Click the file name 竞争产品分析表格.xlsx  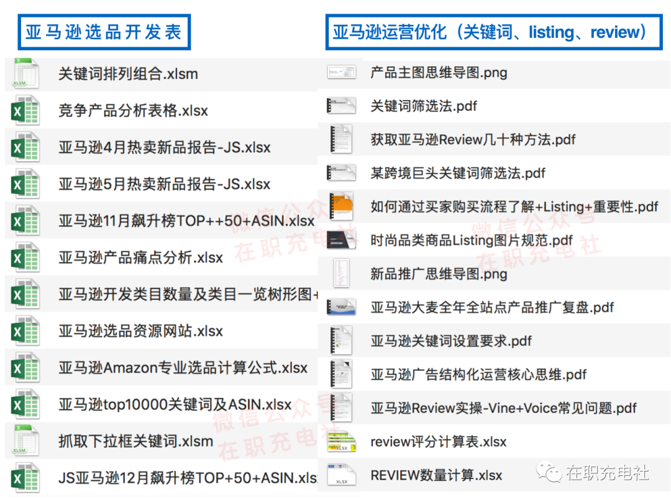[x=133, y=111]
